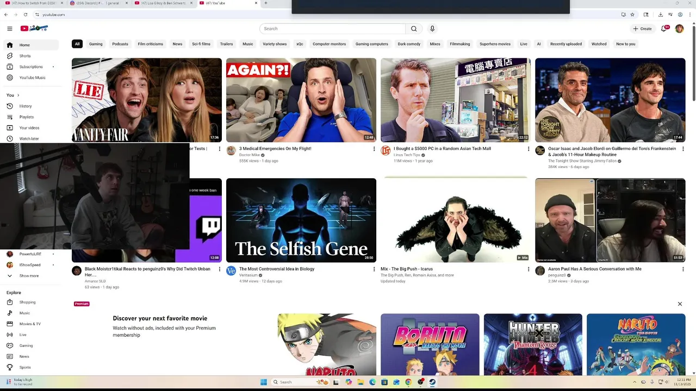Image resolution: width=696 pixels, height=391 pixels.
Task: Select the Podcasts filter chip
Action: 120,44
